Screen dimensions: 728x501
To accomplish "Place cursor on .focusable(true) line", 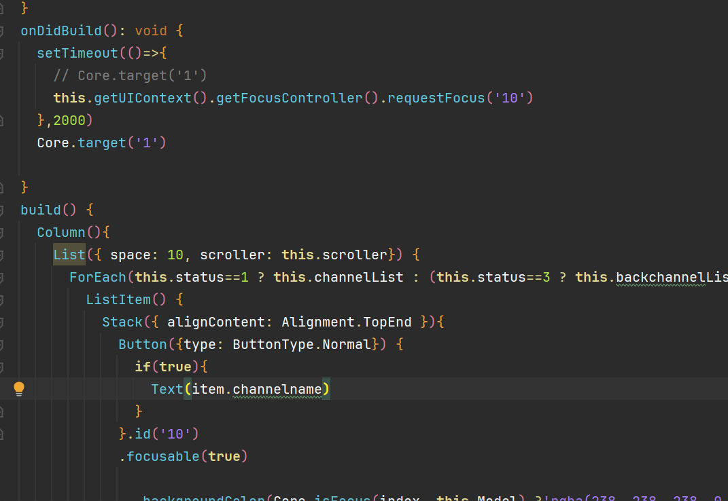I will (x=184, y=456).
